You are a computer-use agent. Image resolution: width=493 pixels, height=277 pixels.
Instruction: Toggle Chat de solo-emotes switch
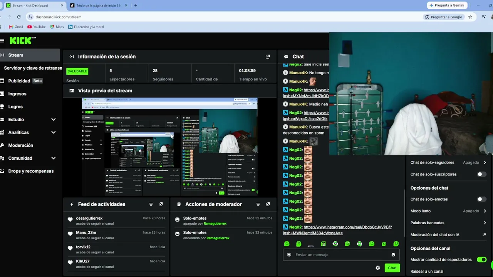481,199
